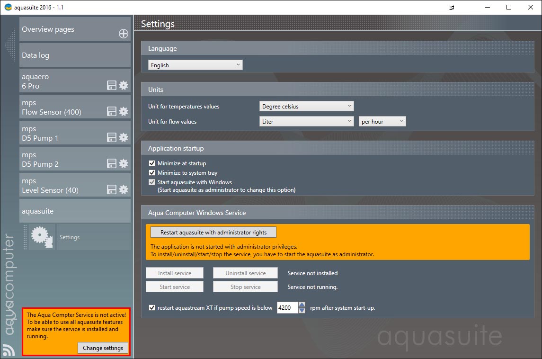Screen dimensions: 542x359
Task: Open the Data log section
Action: pyautogui.click(x=75, y=55)
